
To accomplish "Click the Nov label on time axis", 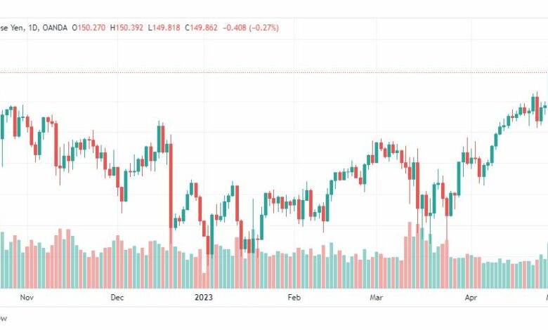I will point(27,298).
